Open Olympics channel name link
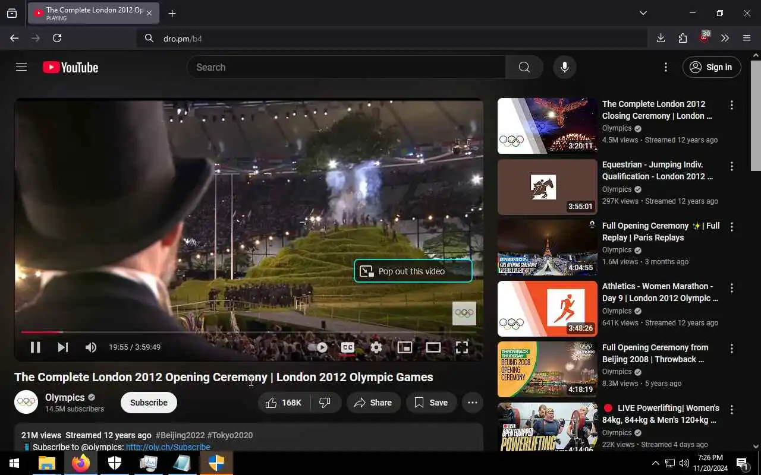 pos(65,397)
